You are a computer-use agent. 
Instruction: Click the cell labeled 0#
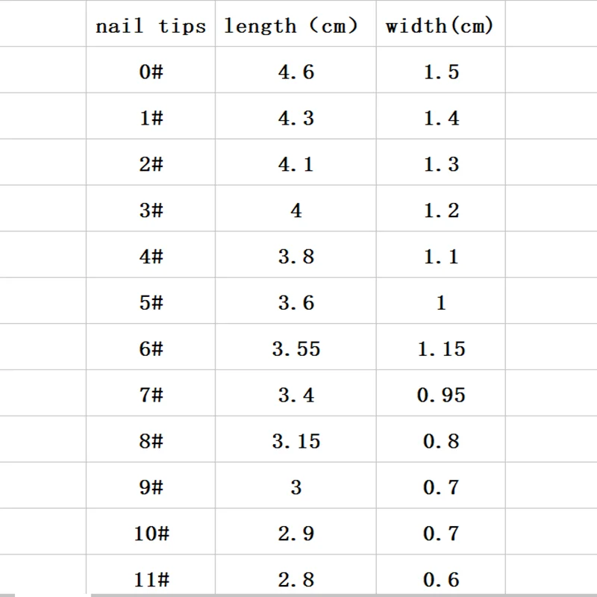151,70
